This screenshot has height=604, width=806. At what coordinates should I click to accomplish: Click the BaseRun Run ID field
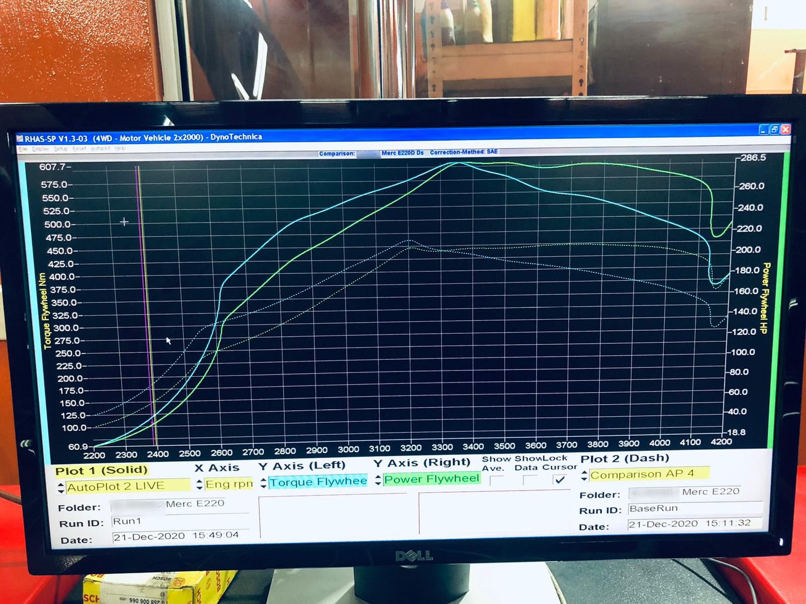pyautogui.click(x=695, y=509)
